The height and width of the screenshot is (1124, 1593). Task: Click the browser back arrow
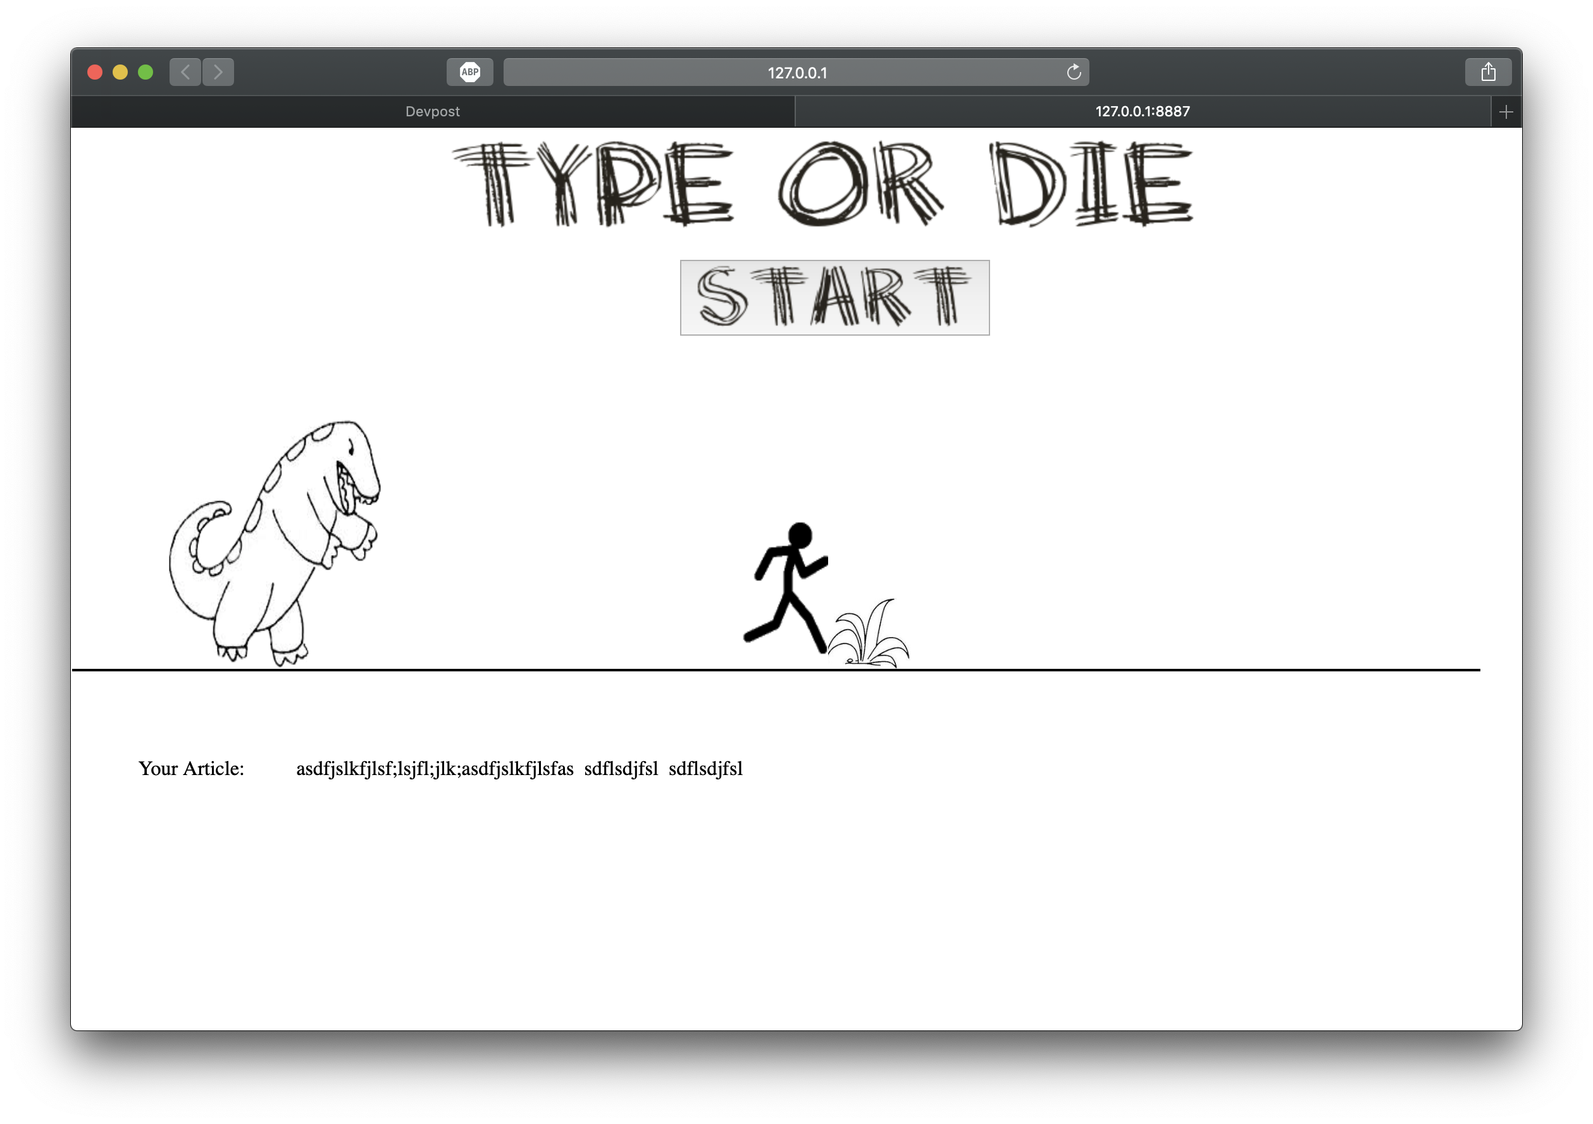pyautogui.click(x=185, y=72)
